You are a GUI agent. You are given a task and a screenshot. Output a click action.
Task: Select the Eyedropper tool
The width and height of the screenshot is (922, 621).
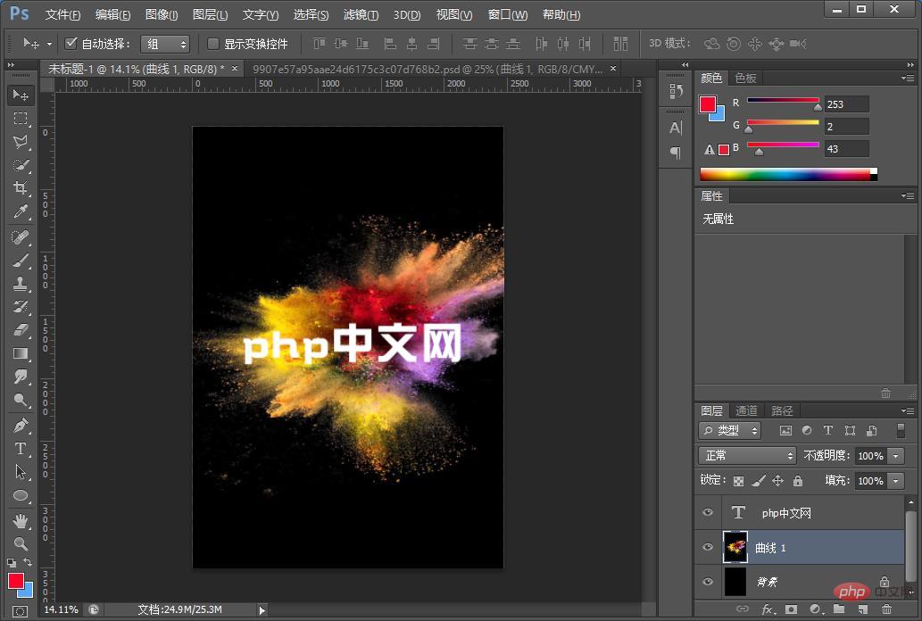(x=21, y=211)
